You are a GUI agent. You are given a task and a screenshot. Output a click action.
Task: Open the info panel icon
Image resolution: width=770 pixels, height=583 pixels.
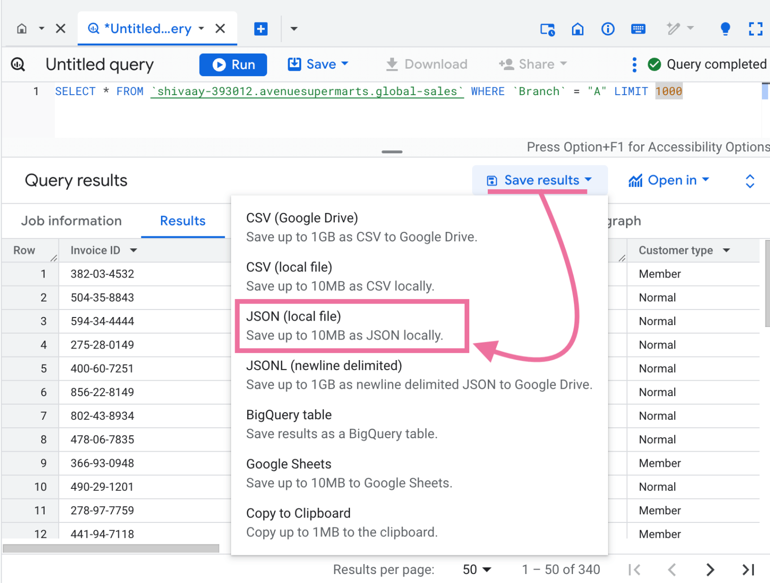[x=608, y=29]
